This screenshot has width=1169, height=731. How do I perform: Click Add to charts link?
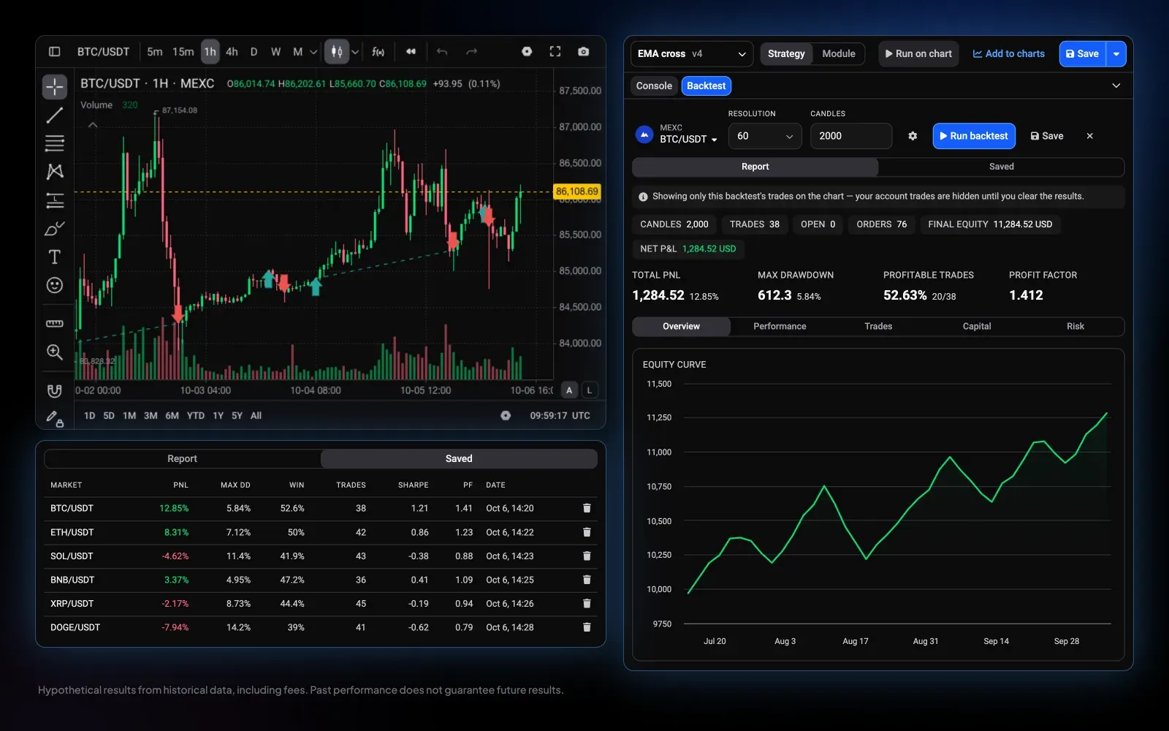(x=1008, y=54)
